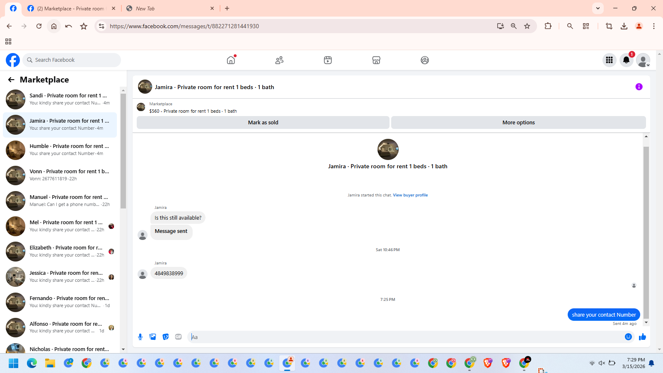Click the voice clip microphone icon
663x373 pixels.
click(140, 337)
